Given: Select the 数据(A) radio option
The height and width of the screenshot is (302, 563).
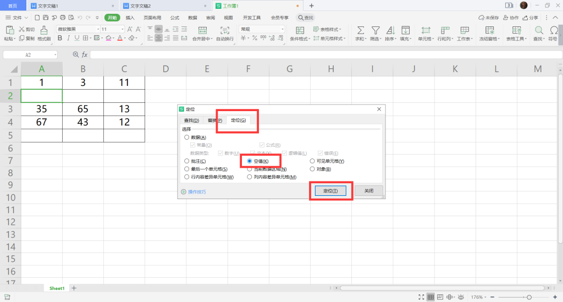Looking at the screenshot, I should (187, 137).
